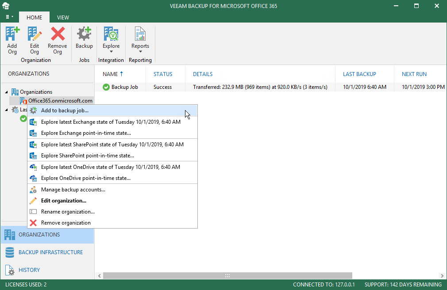Image resolution: width=447 pixels, height=290 pixels.
Task: Switch to the HOME ribbon tab
Action: [34, 17]
